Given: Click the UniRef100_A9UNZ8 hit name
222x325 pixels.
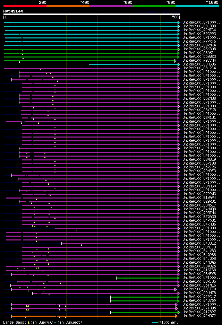Looking at the screenshot, I should [199, 293].
